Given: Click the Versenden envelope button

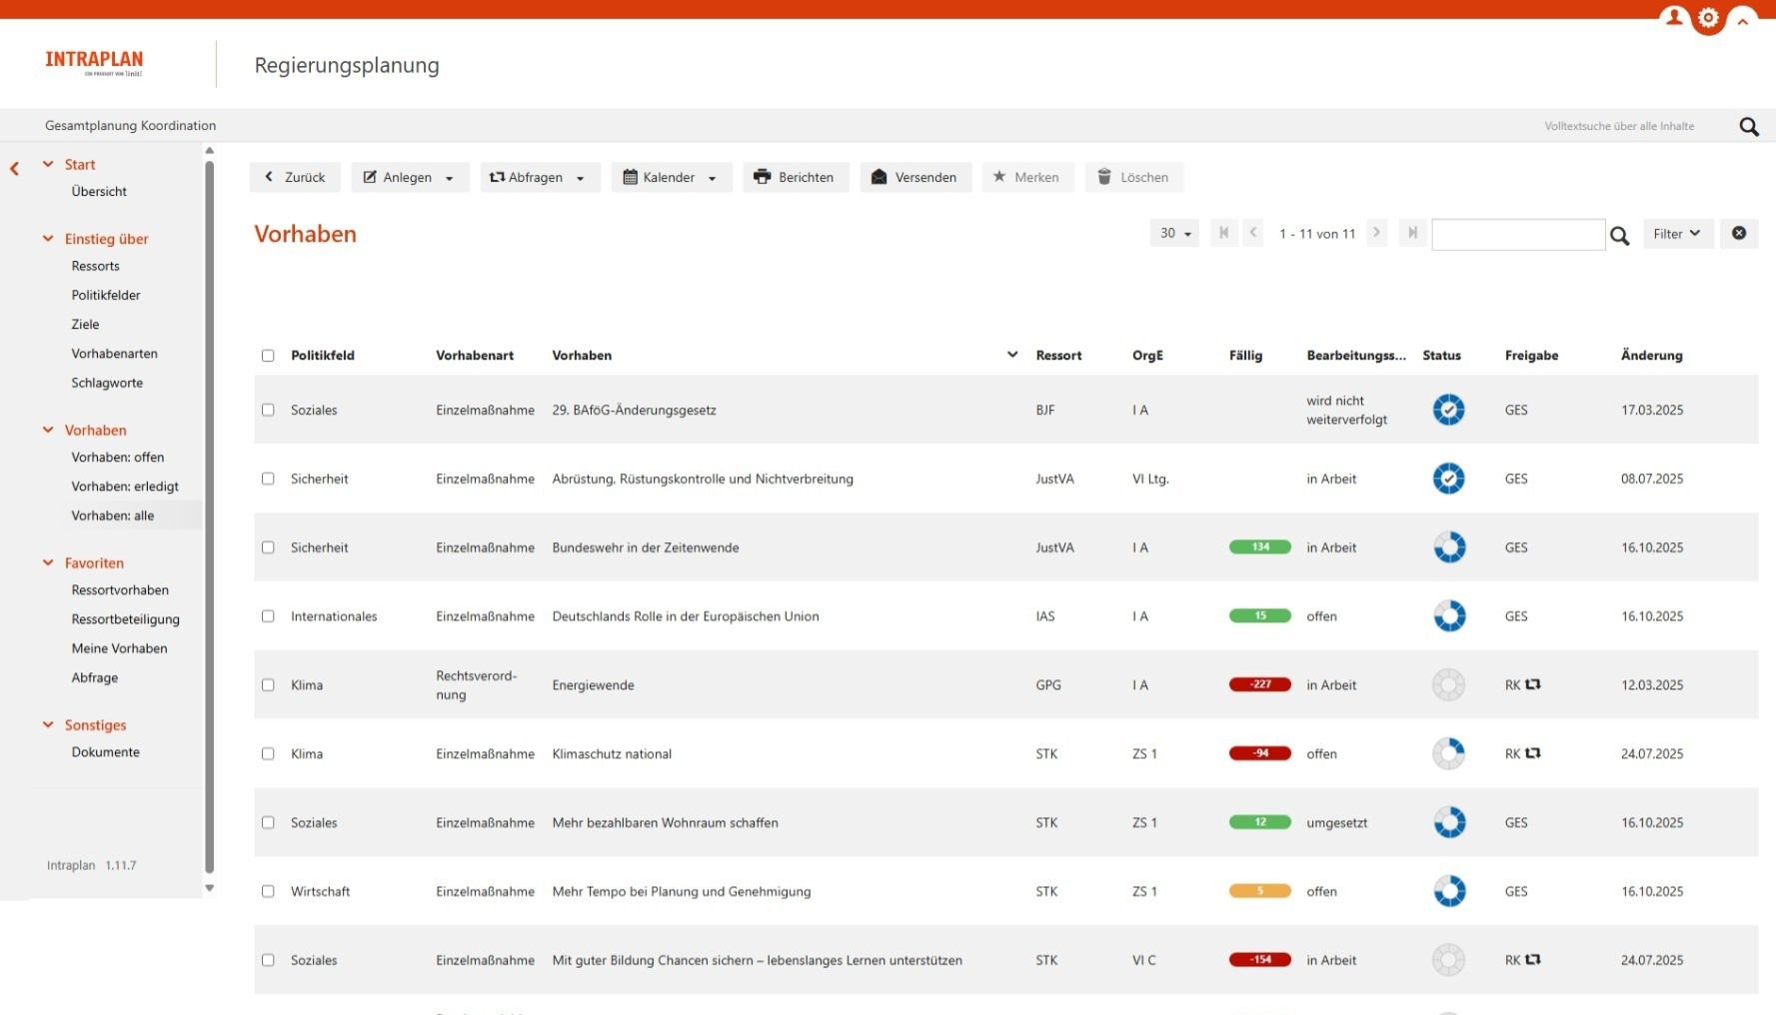Looking at the screenshot, I should (914, 177).
